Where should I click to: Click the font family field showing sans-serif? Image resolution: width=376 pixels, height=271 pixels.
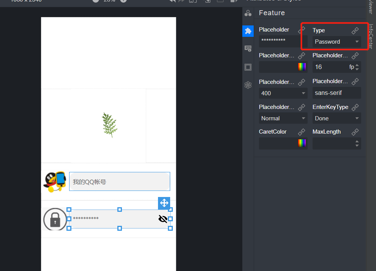point(337,93)
